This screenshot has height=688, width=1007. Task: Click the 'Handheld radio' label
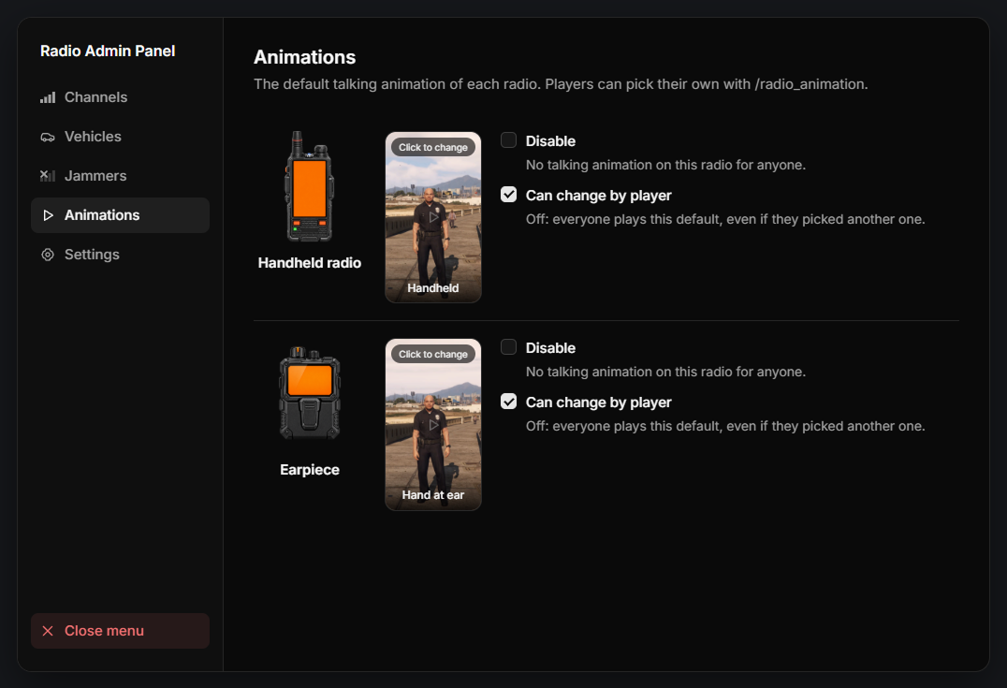tap(310, 263)
